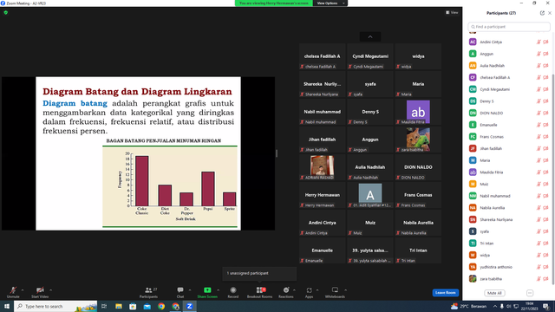The width and height of the screenshot is (555, 312).
Task: Select Andini Cintya in participants list
Action: click(x=509, y=42)
